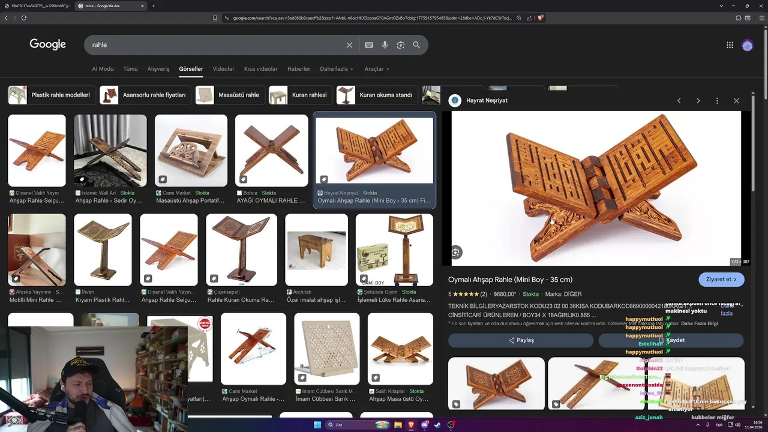Click the Paylaş share button
Screen dimensions: 768x432
point(521,340)
